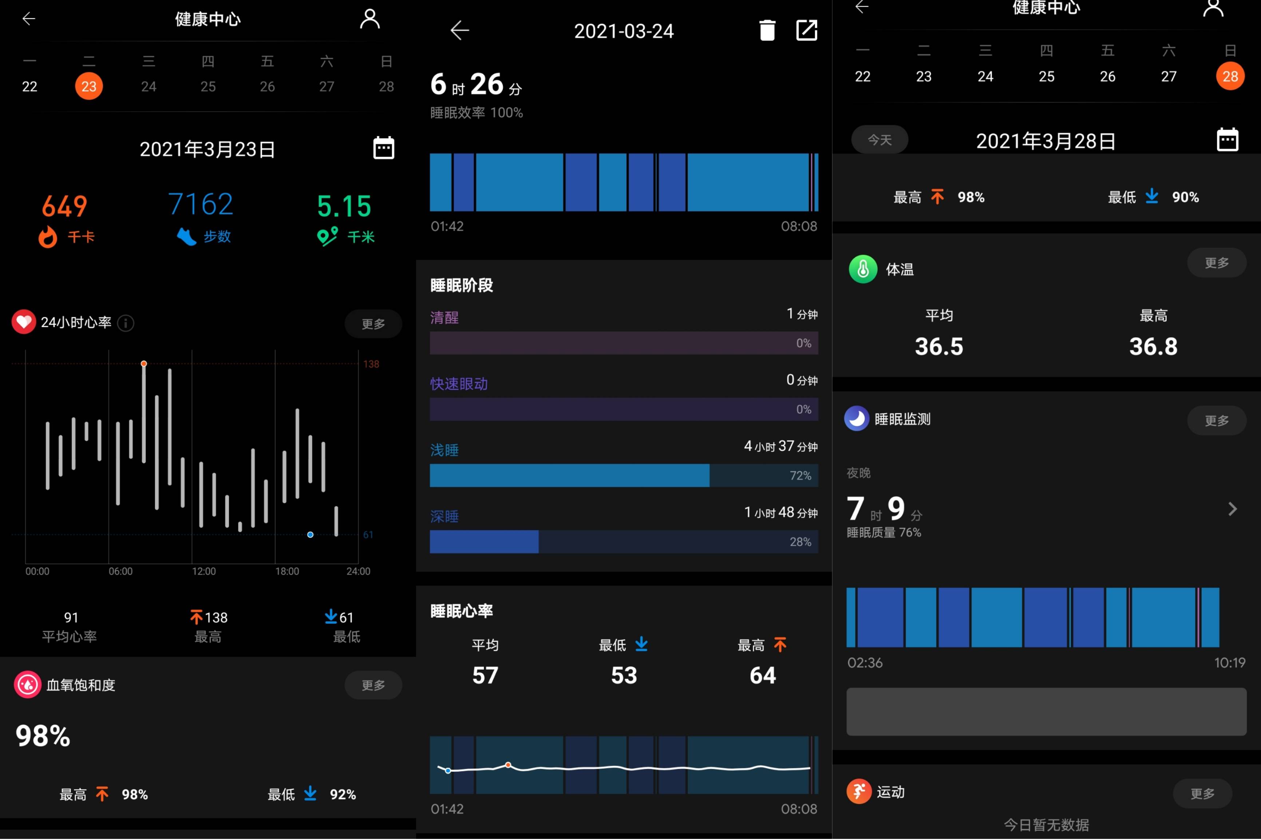Screen dimensions: 1261x840
Task: Tap the 运动 running icon
Action: pyautogui.click(x=858, y=792)
